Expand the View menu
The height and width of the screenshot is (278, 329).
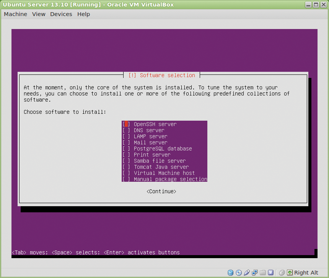click(39, 14)
